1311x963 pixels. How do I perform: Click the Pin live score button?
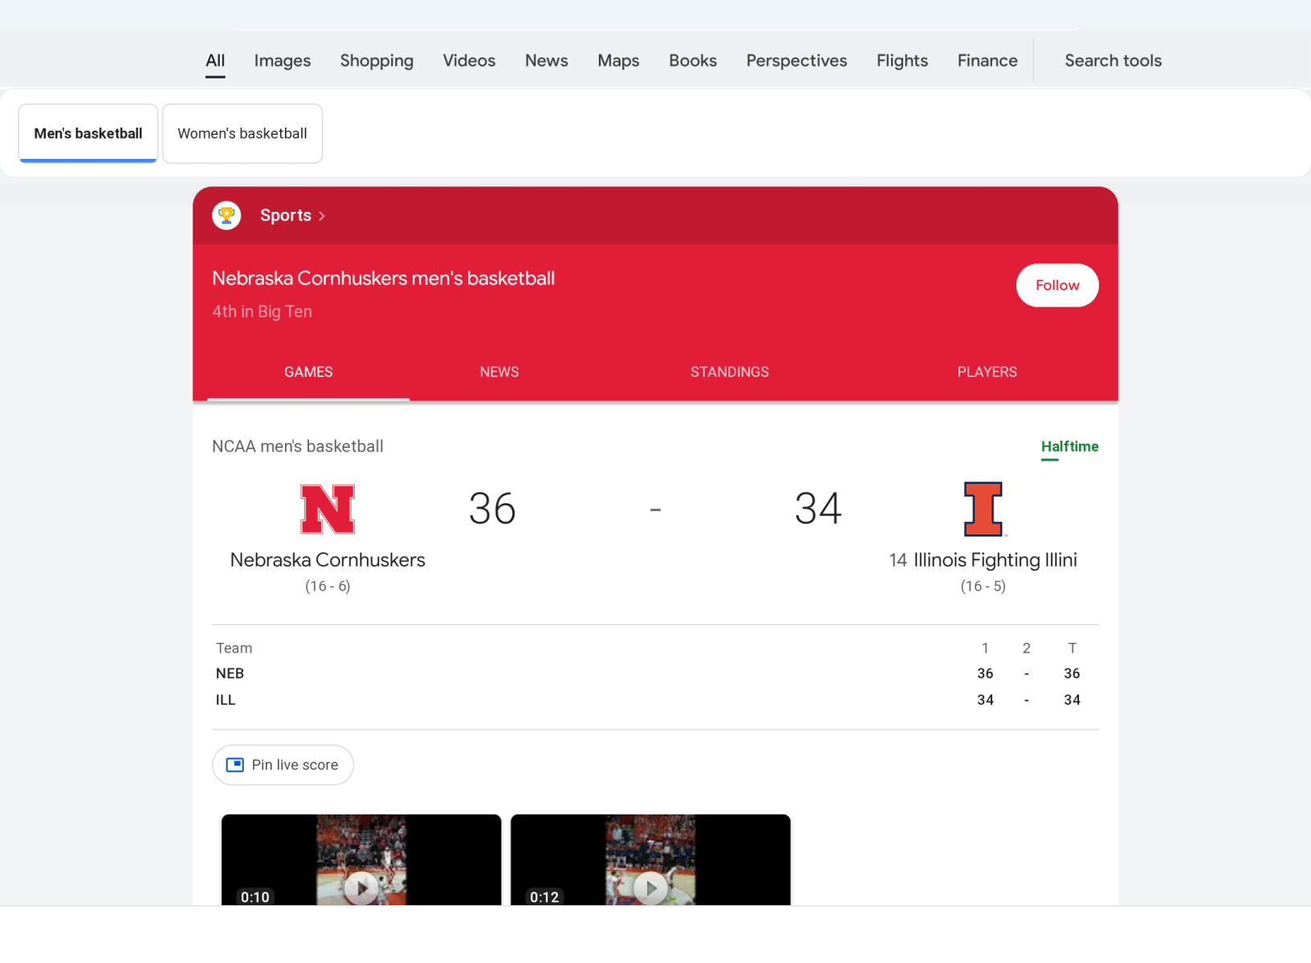click(x=283, y=765)
